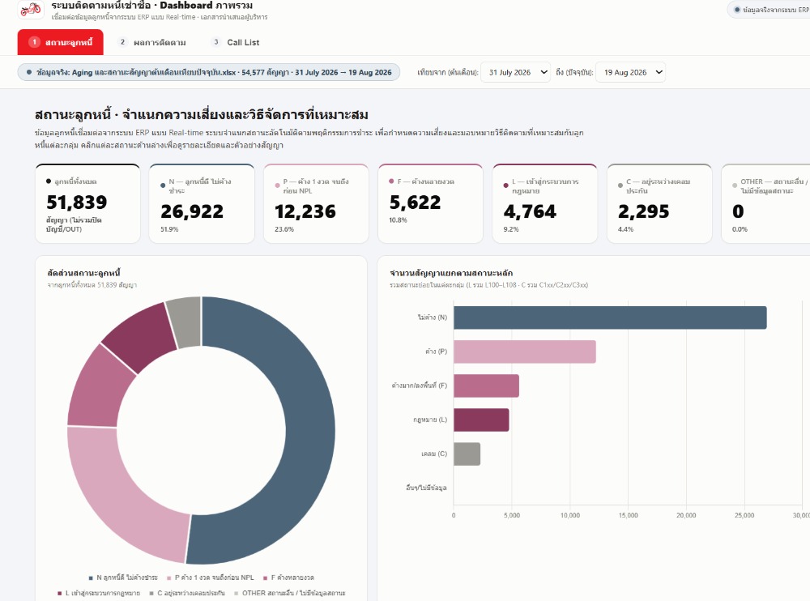Click the 9.2% value in the L card

click(x=511, y=229)
